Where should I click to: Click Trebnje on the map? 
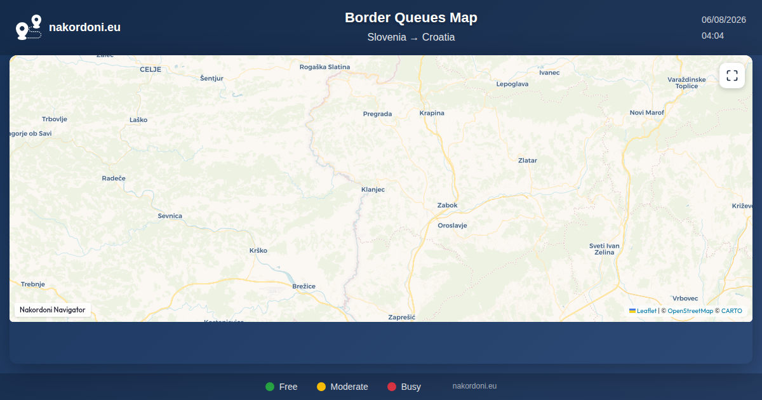click(x=33, y=284)
